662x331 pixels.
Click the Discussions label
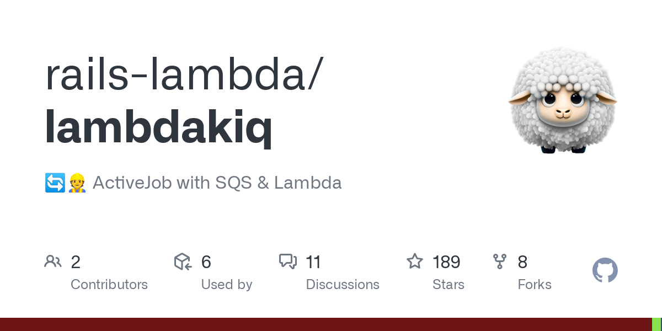coord(343,285)
